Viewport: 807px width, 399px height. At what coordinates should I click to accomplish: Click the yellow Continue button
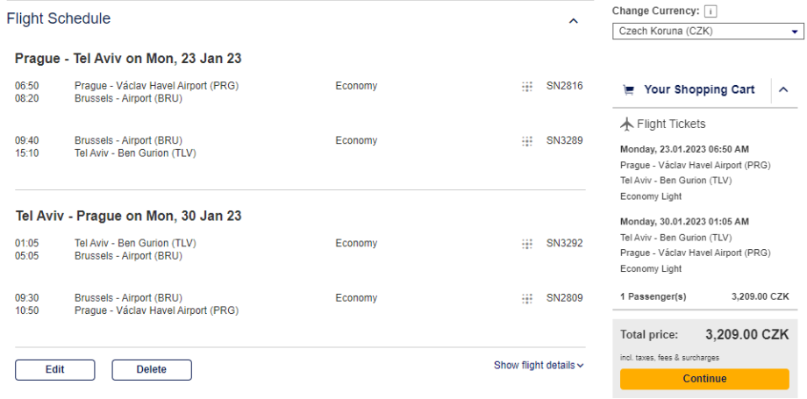coord(704,379)
